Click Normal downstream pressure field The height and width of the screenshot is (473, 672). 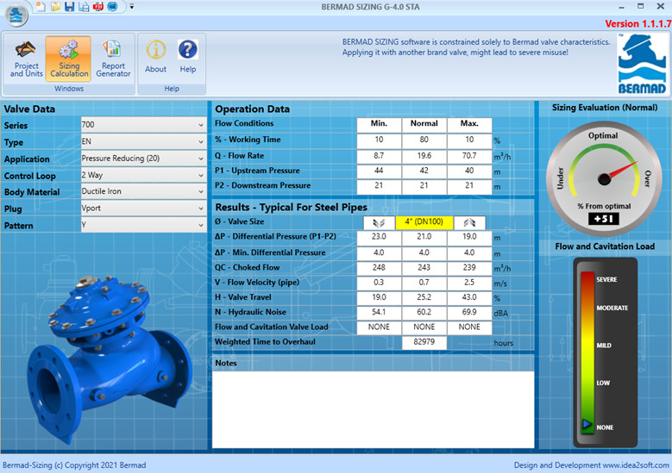pos(424,186)
